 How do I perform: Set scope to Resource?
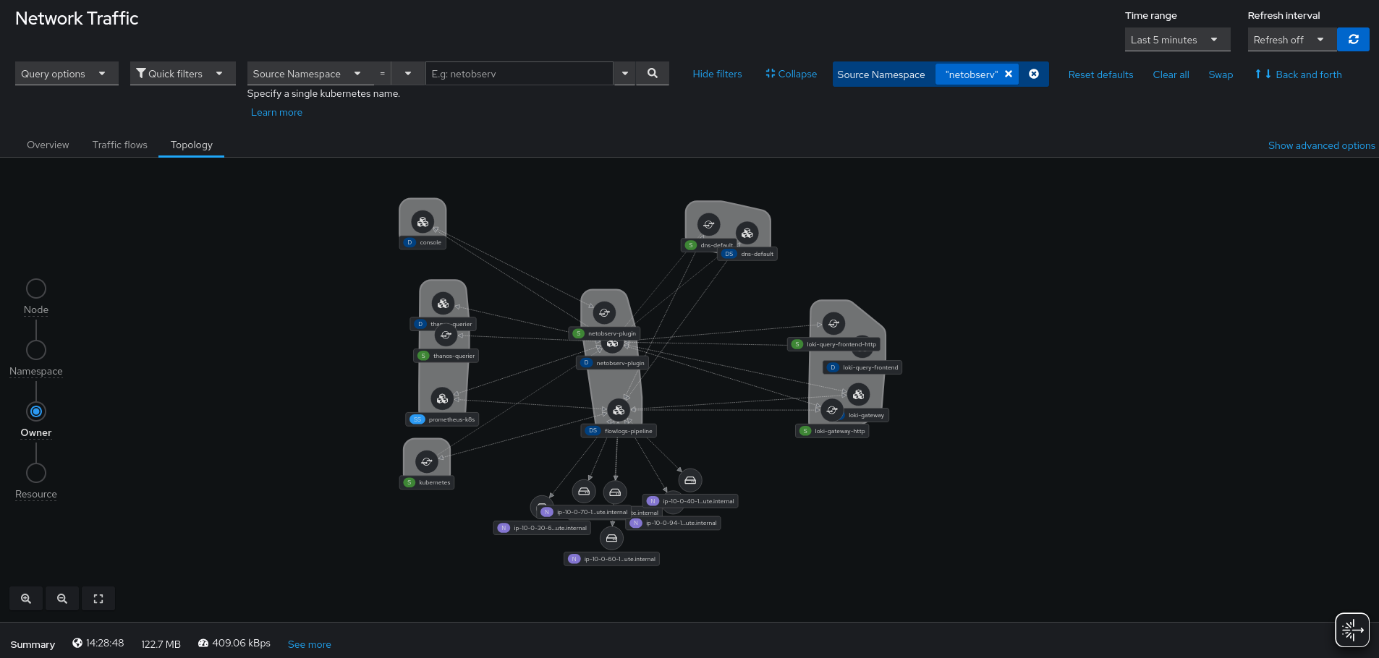coord(36,473)
